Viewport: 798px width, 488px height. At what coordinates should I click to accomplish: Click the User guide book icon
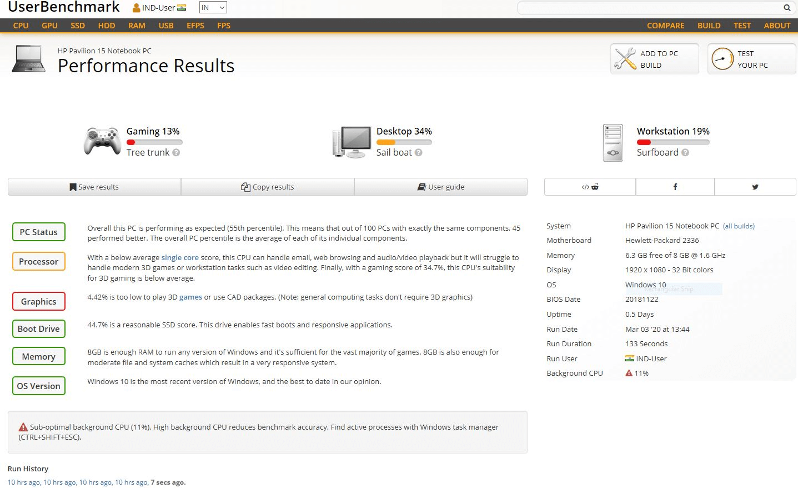(x=421, y=187)
